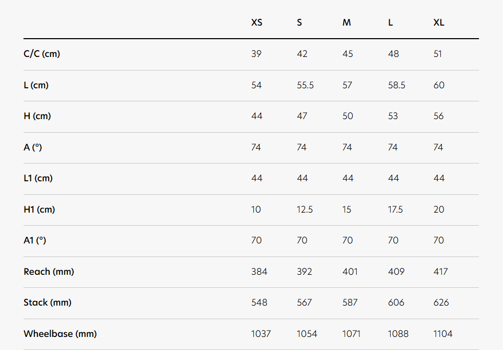Select the XL size column header
Screen dimensions: 503x350
click(439, 23)
